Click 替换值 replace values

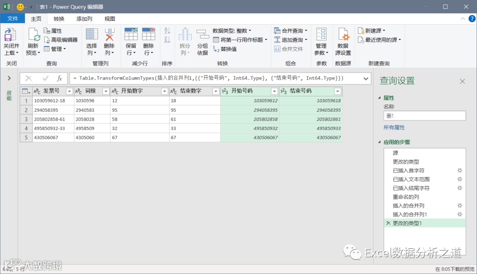225,49
